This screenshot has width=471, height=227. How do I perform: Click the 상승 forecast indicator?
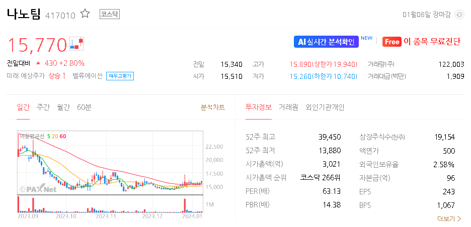[57, 76]
